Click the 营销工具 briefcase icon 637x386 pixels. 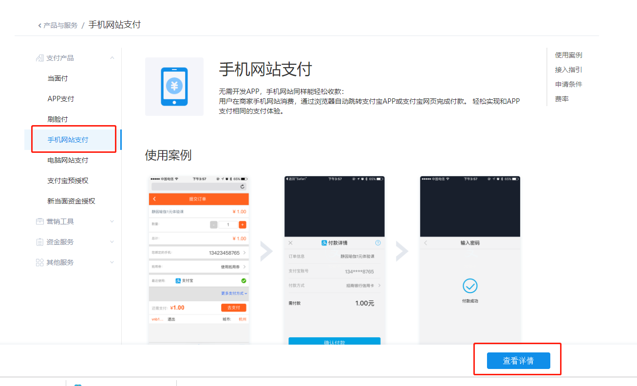point(40,221)
